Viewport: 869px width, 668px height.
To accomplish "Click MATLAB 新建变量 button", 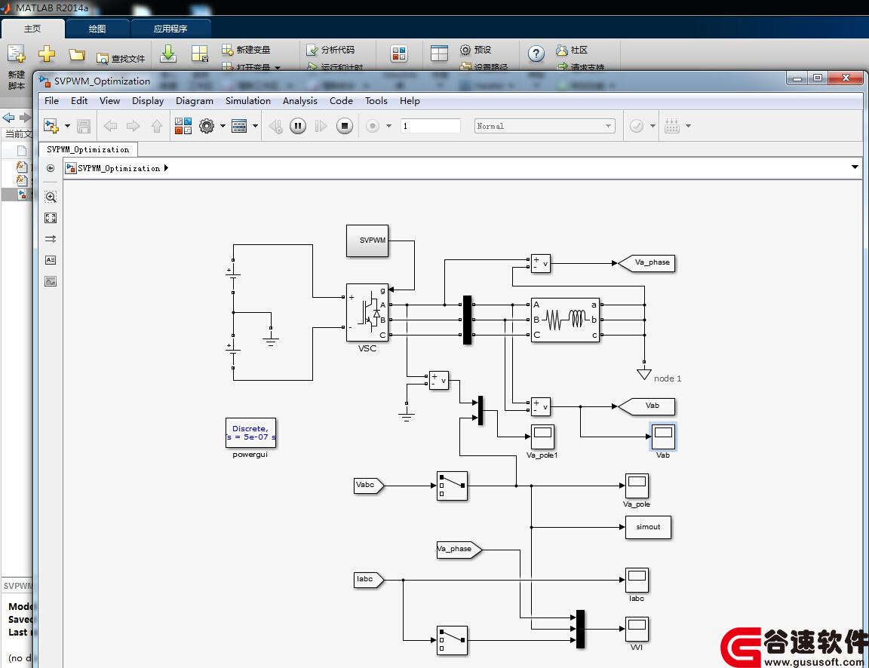I will point(246,50).
